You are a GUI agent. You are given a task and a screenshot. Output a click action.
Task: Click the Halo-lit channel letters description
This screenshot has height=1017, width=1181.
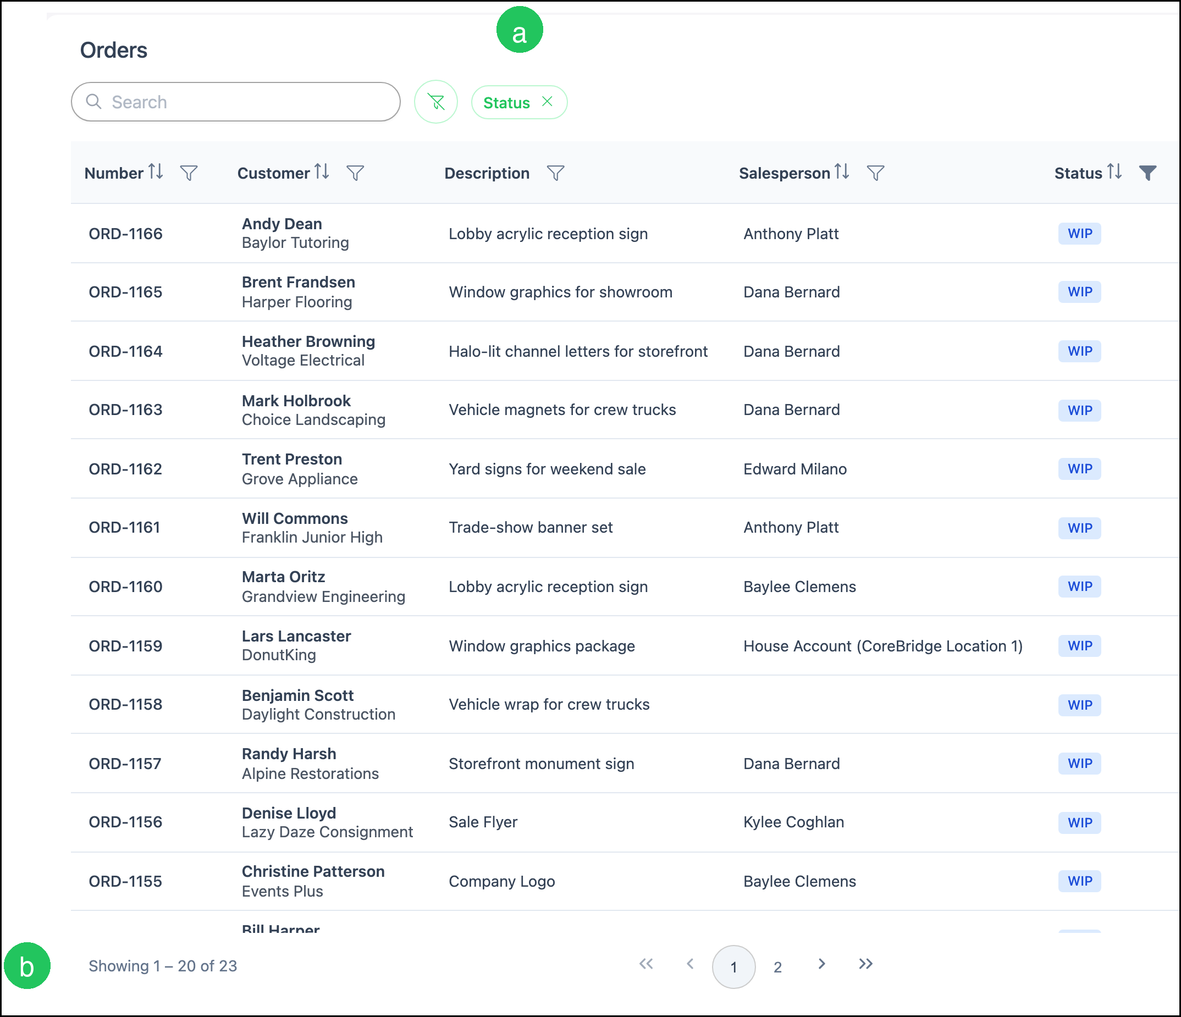[x=578, y=351]
